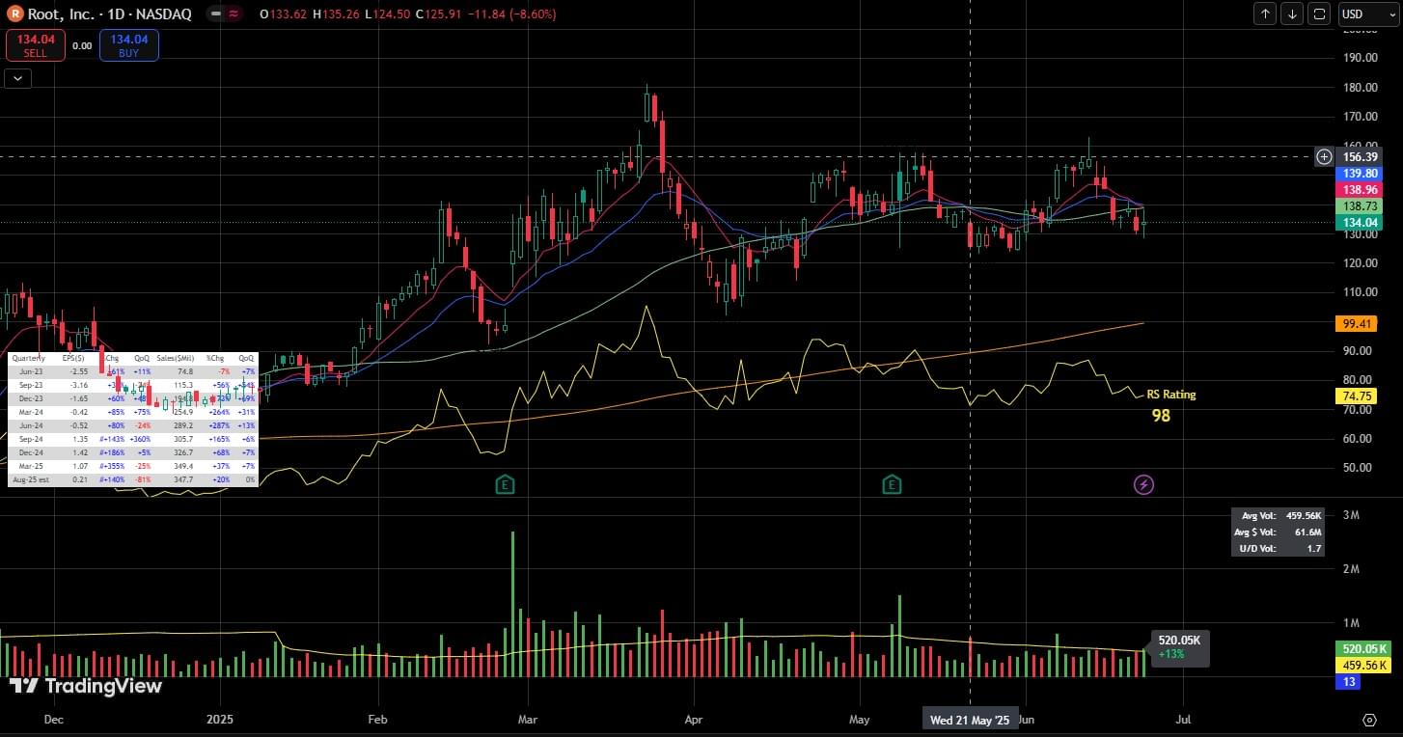Open the earnings E marker under March
Image resolution: width=1403 pixels, height=737 pixels.
tap(505, 484)
